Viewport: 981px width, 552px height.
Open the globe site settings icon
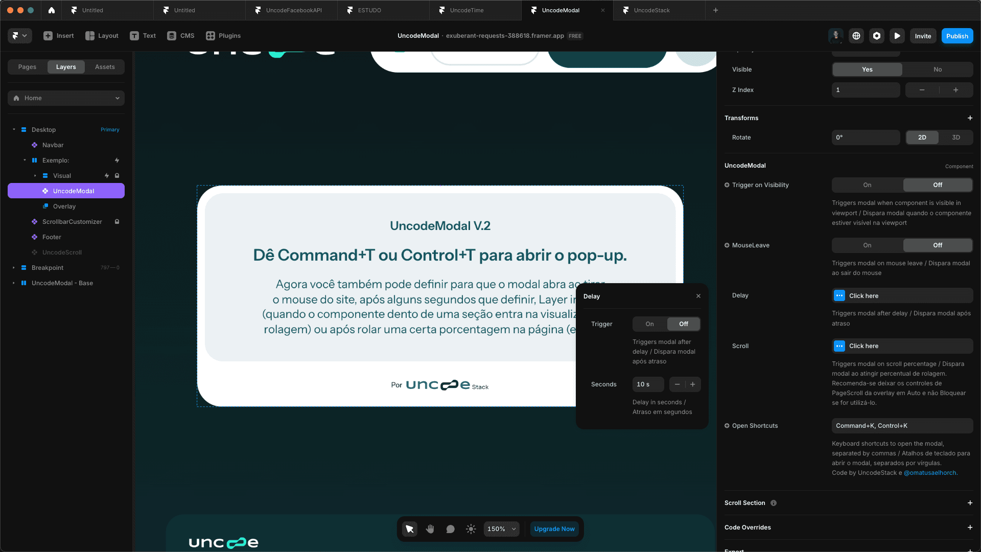(x=856, y=36)
